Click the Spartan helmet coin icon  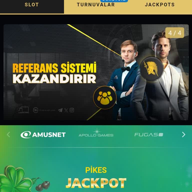coord(152,69)
